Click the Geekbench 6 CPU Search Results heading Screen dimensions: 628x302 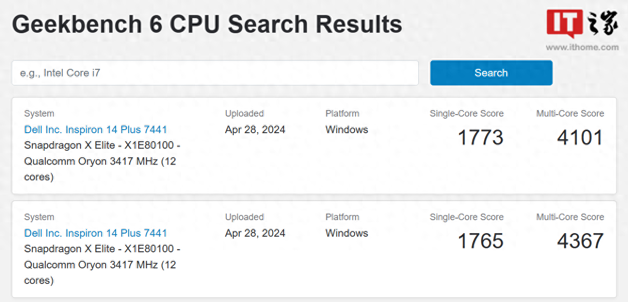pyautogui.click(x=207, y=25)
